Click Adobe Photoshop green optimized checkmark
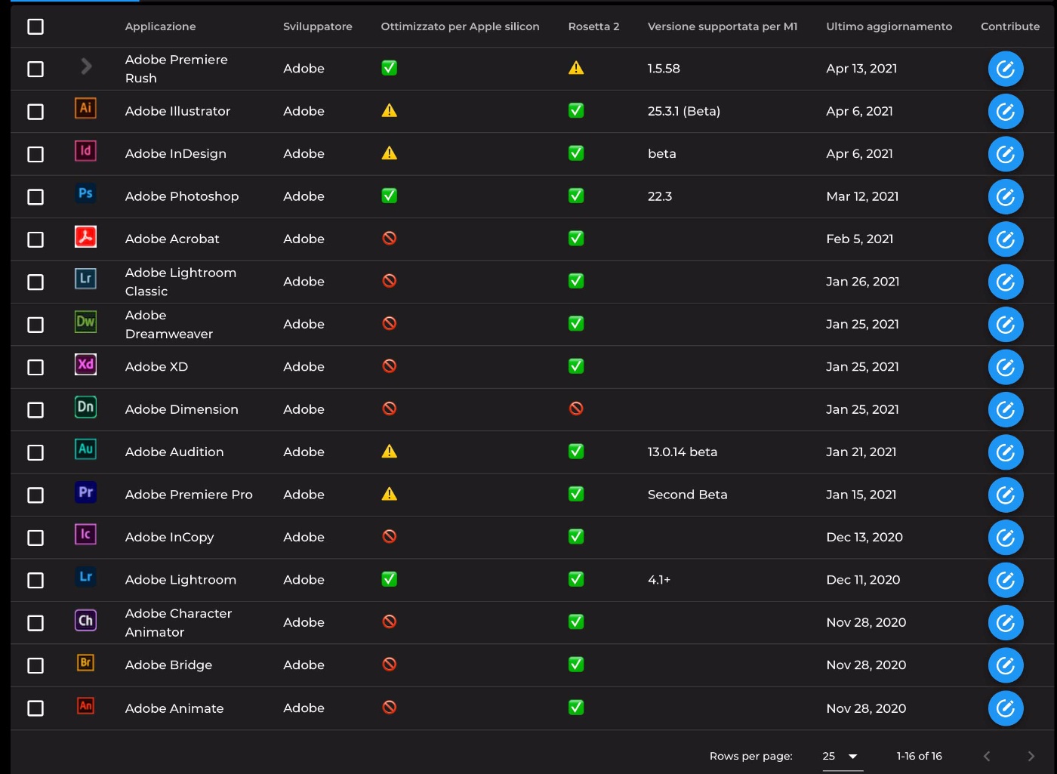Viewport: 1057px width, 774px height. coord(389,196)
